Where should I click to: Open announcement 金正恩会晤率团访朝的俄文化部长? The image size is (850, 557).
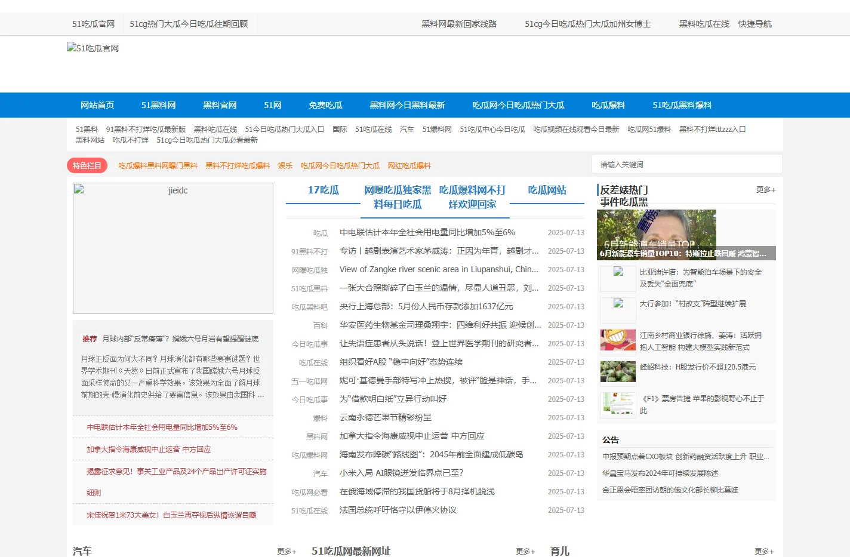tap(670, 490)
